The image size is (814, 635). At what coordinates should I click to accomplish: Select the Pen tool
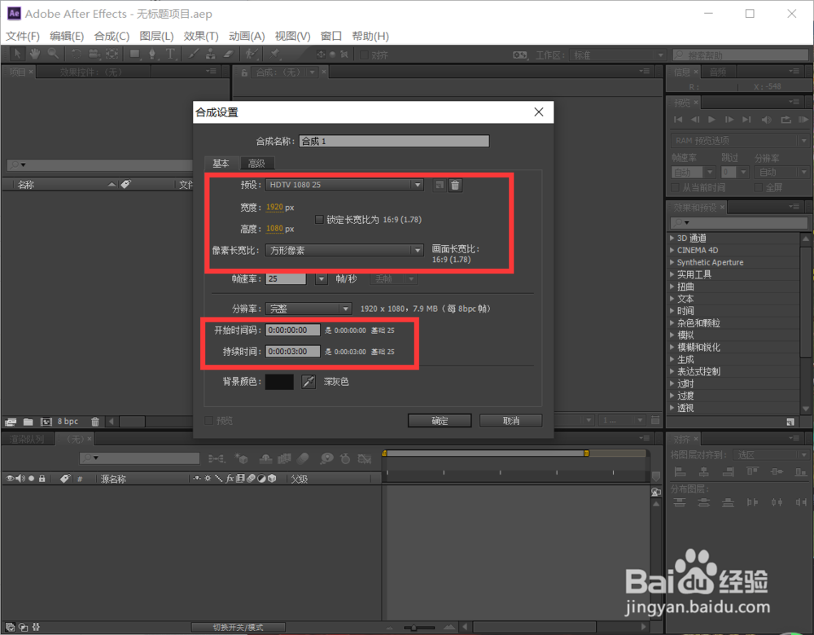pyautogui.click(x=152, y=54)
